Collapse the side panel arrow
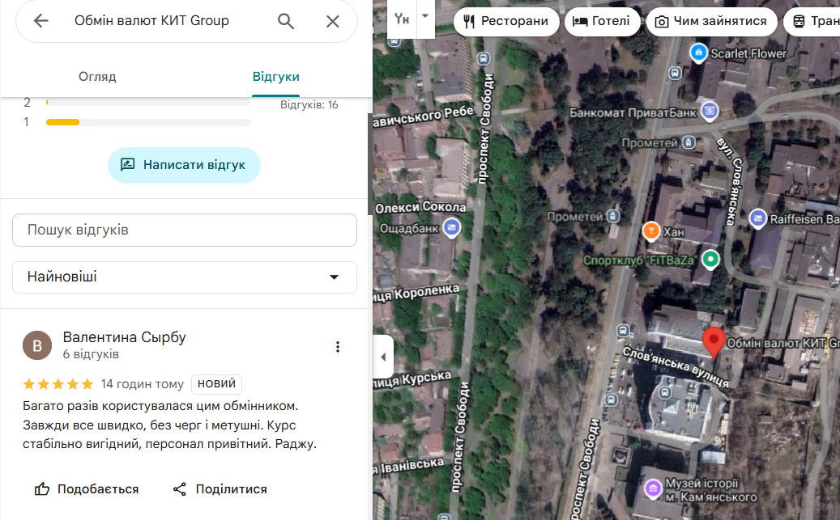This screenshot has height=520, width=840. pyautogui.click(x=383, y=357)
